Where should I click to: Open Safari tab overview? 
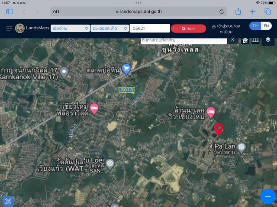tap(267, 12)
